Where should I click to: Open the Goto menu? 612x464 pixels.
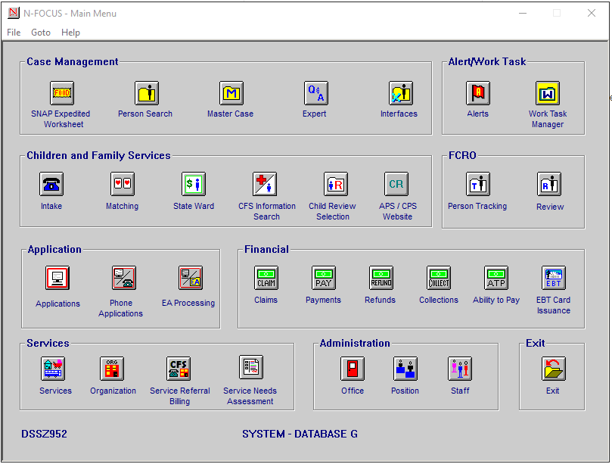click(x=41, y=33)
